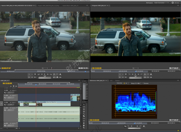Click the timeline timecode 00:13:52:03

click(7, 83)
